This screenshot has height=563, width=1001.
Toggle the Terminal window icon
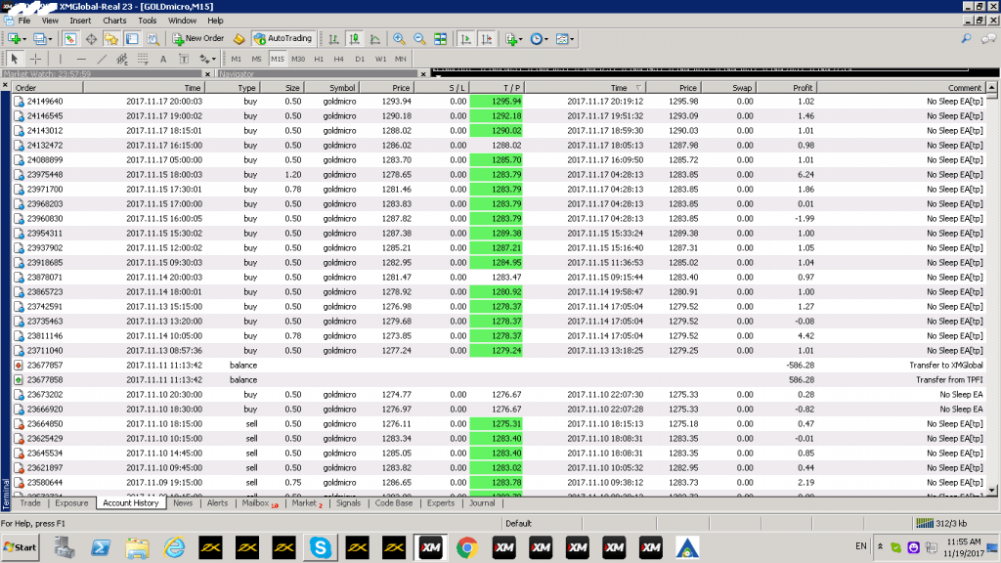pos(132,39)
